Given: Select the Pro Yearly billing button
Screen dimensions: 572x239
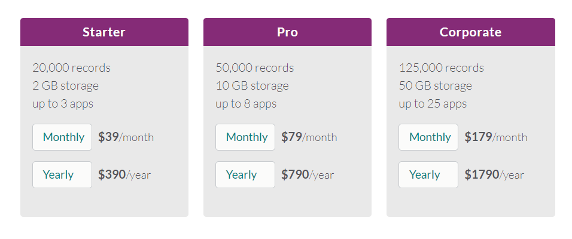Looking at the screenshot, I should coord(245,175).
